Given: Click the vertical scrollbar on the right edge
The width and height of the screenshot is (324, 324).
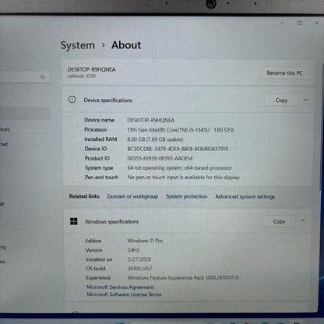Looking at the screenshot, I should (322, 127).
